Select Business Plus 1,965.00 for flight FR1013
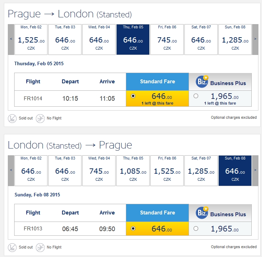This screenshot has width=262, height=257. click(196, 228)
